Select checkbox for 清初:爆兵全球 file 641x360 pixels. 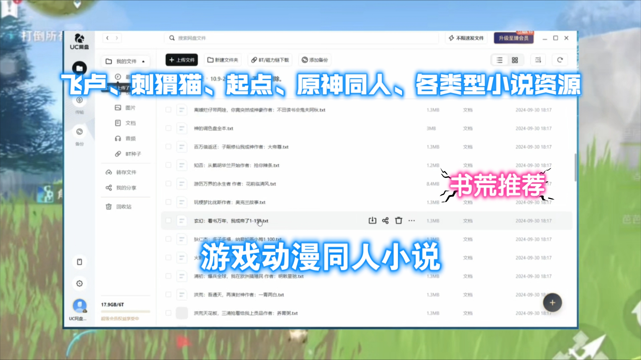[x=168, y=276]
